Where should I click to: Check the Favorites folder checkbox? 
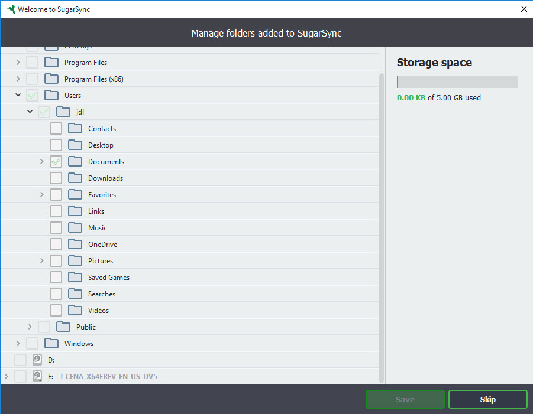(x=56, y=195)
